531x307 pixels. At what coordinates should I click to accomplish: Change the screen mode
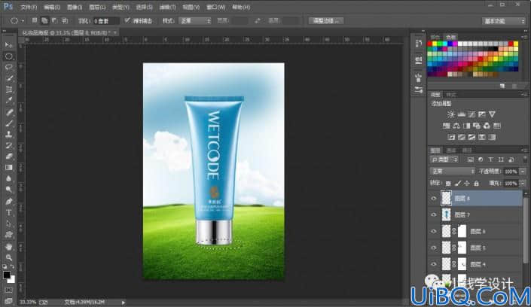9,300
